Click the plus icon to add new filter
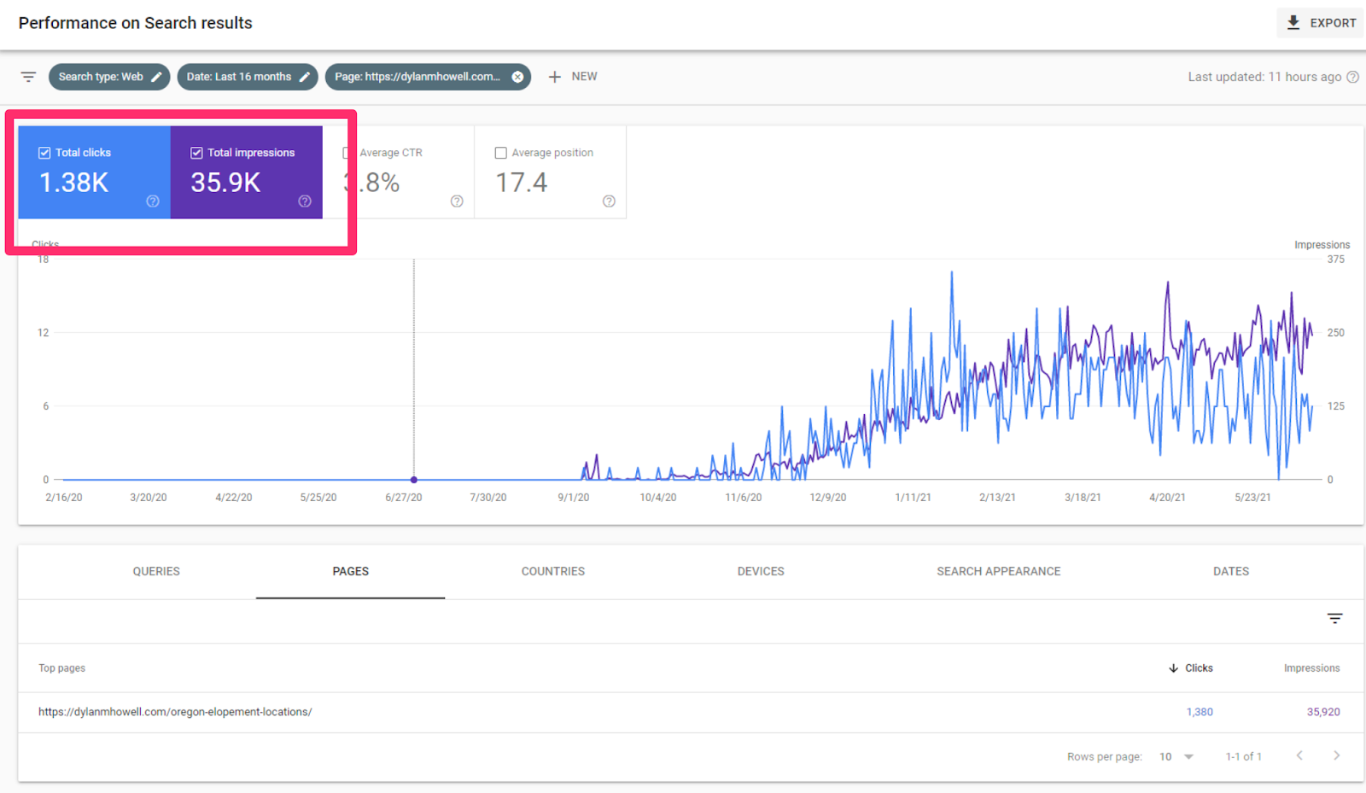The width and height of the screenshot is (1366, 793). pos(555,77)
